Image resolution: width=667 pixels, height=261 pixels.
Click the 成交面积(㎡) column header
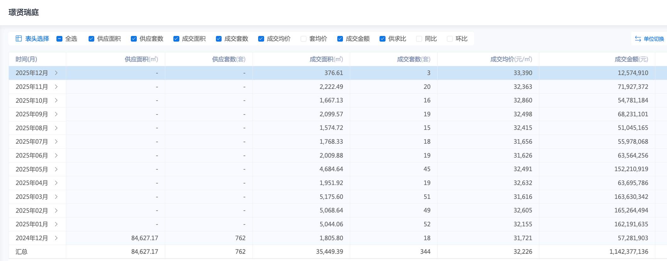click(x=326, y=59)
